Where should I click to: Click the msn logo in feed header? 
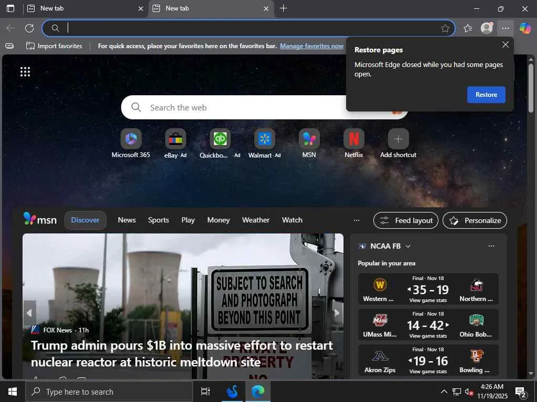tap(40, 219)
